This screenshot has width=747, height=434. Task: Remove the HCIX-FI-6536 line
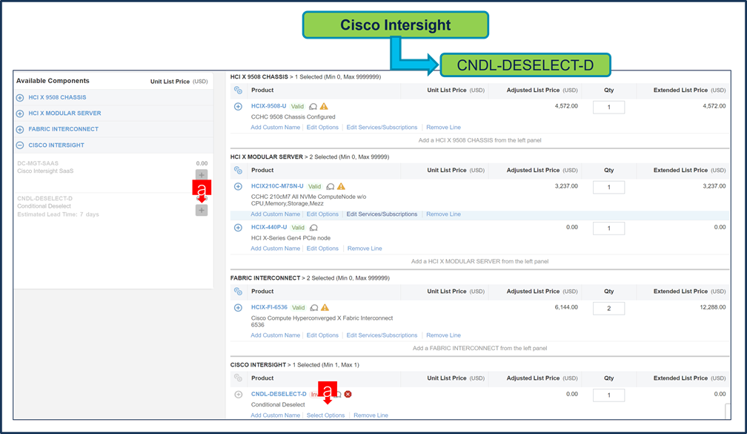[443, 335]
